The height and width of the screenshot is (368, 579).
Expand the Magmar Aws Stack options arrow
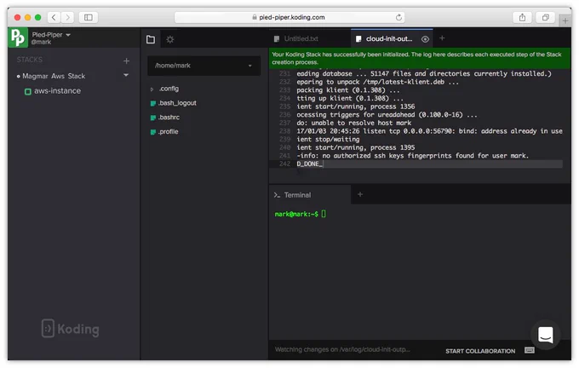(126, 75)
